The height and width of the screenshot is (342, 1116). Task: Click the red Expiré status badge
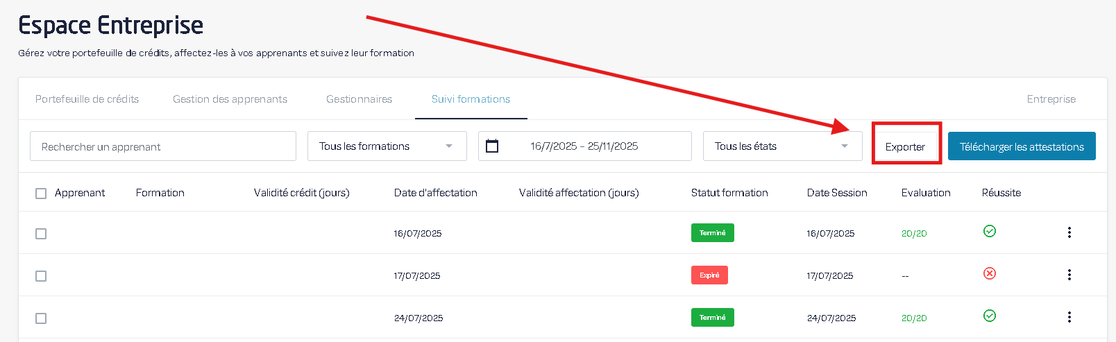(709, 275)
